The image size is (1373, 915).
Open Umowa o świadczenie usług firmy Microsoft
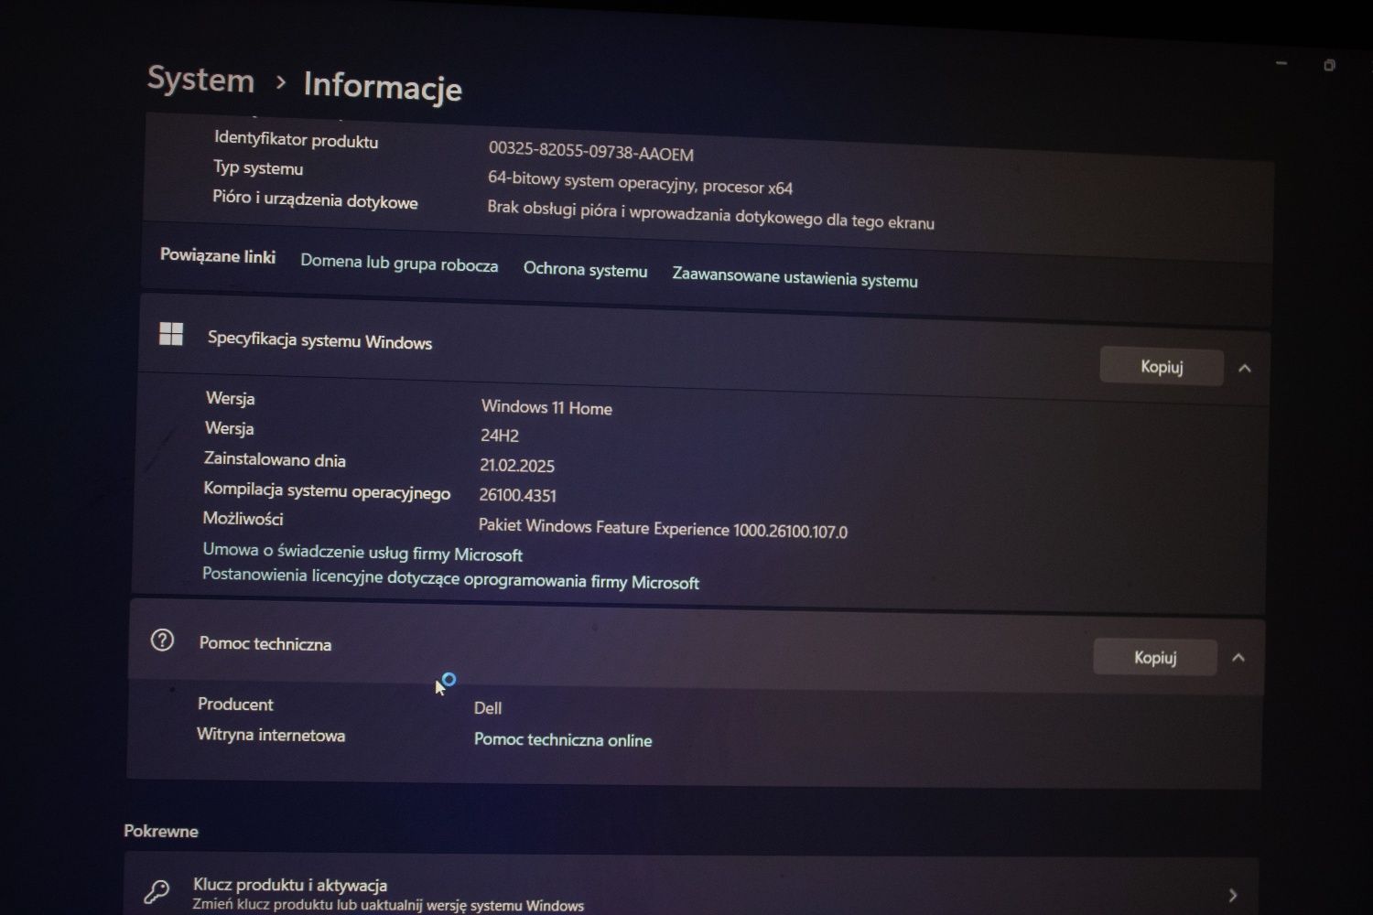coord(362,552)
